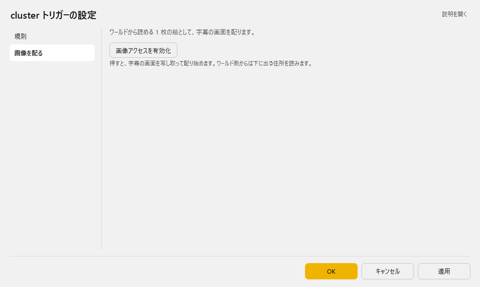Select the 画像を配る sidebar item

click(x=52, y=53)
